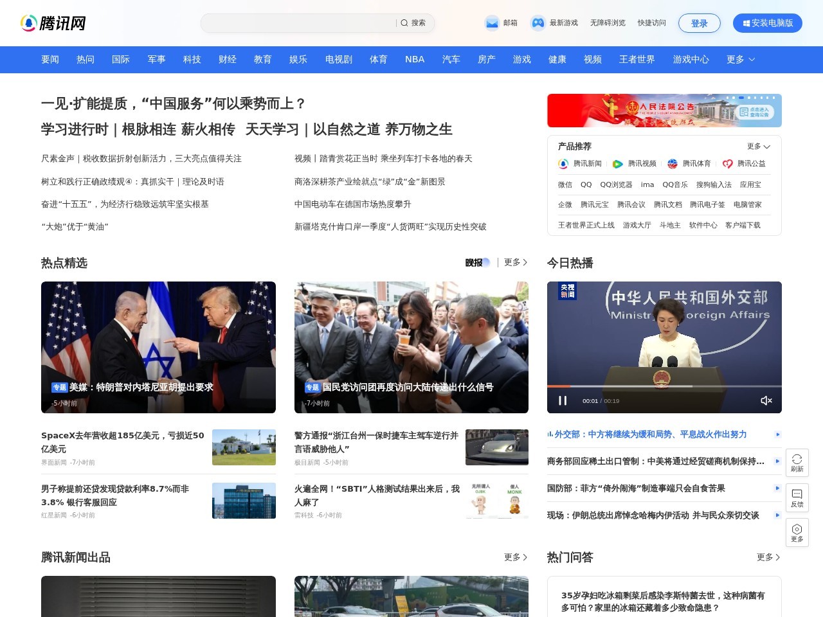Click the search magnifier icon
Image resolution: width=823 pixels, height=617 pixels.
tap(404, 23)
